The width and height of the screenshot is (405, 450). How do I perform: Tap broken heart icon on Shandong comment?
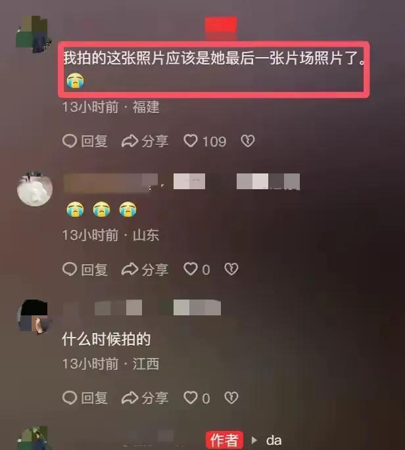point(231,269)
